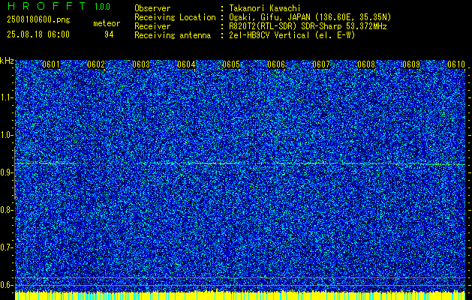Click the 0608 time marker
This screenshot has width=472, height=300.
[x=366, y=64]
